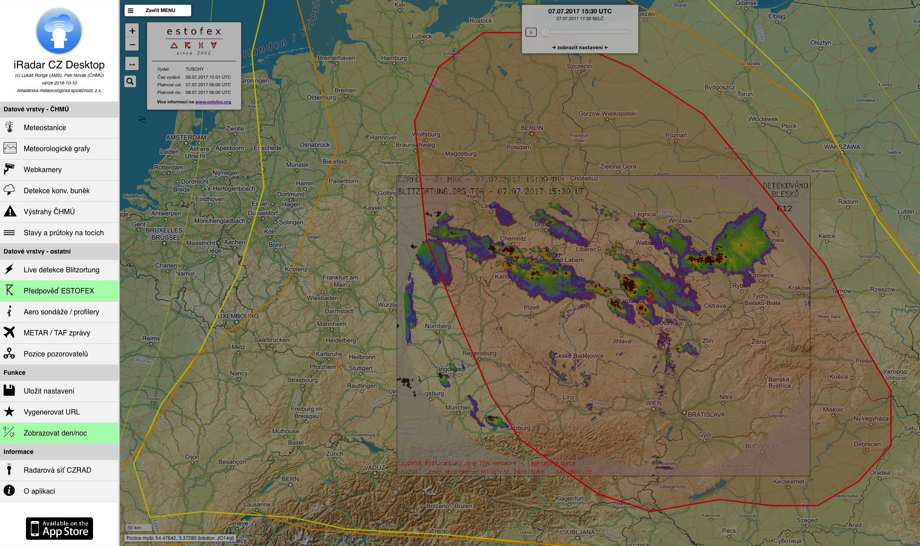Open O aplikaci entry
Viewport: 920px width, 546px height.
pyautogui.click(x=59, y=491)
